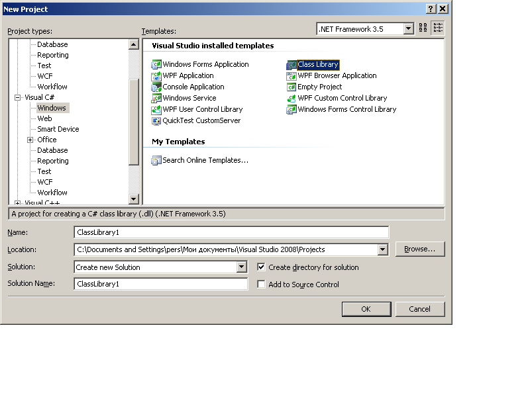Viewport: 530px width, 397px height.
Task: Click the Project types scrollbar thumb
Action: [134, 122]
